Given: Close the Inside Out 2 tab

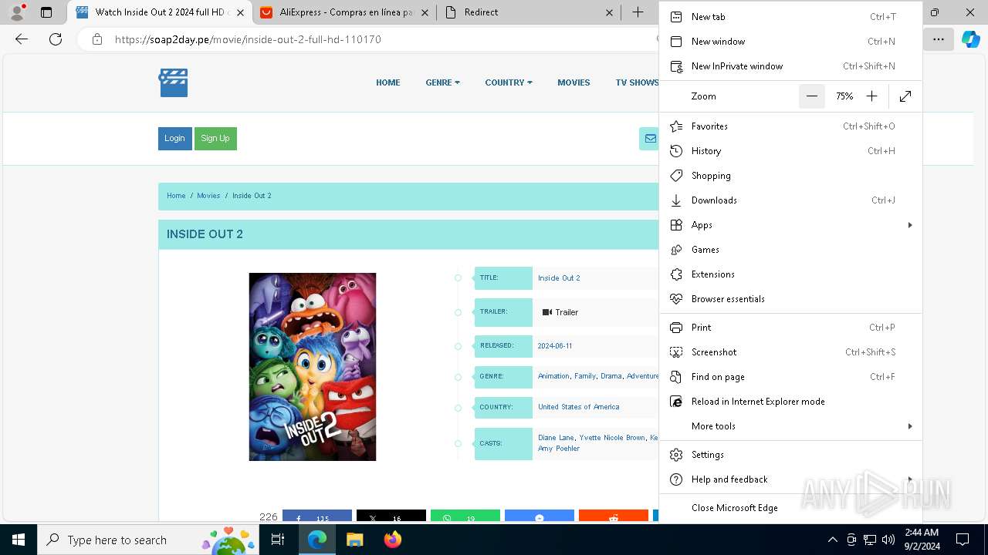Looking at the screenshot, I should pos(241,12).
